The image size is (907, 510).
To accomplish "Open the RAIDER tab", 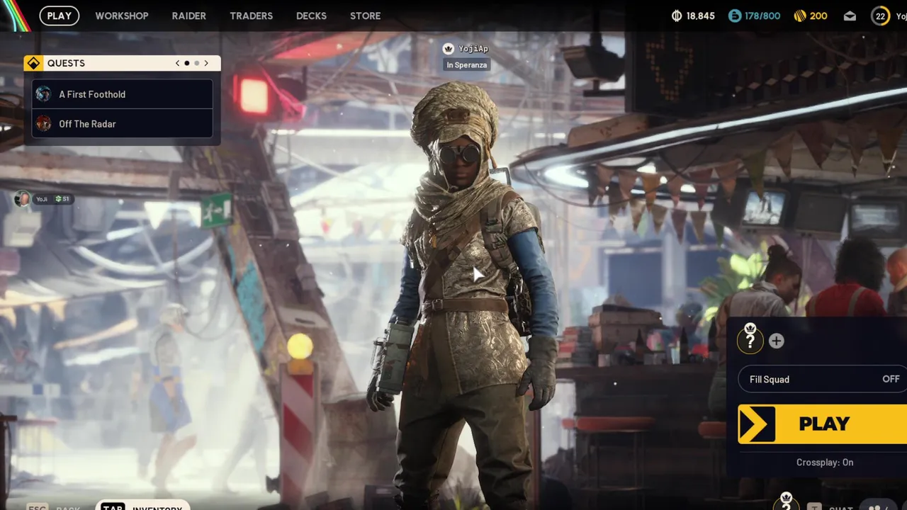I will point(189,16).
